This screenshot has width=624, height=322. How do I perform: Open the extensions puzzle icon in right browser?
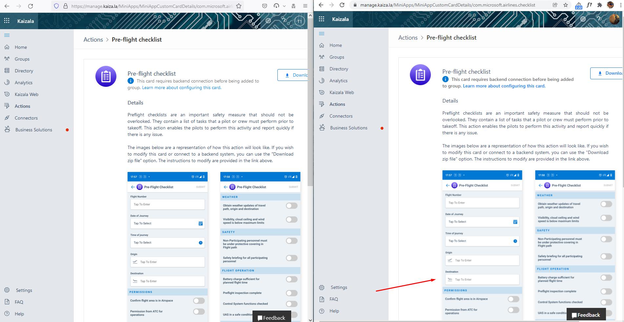click(600, 5)
